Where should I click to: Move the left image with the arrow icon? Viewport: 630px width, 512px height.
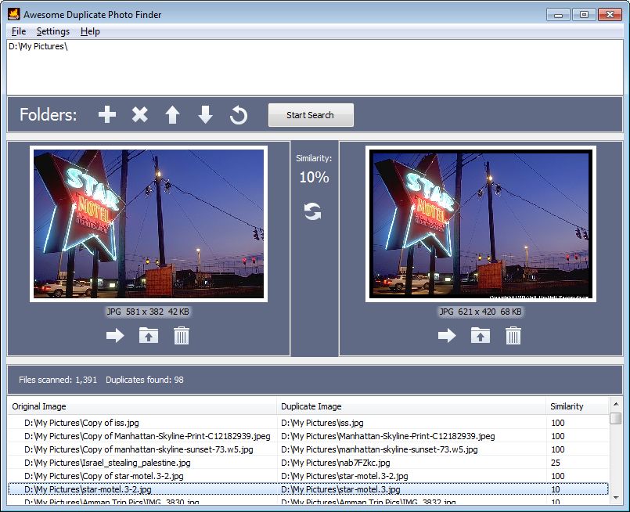(x=114, y=335)
